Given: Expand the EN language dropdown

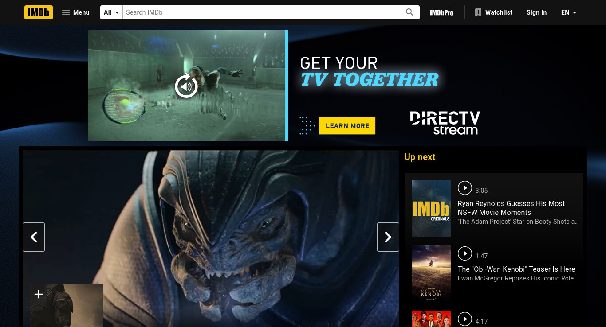Looking at the screenshot, I should point(569,12).
